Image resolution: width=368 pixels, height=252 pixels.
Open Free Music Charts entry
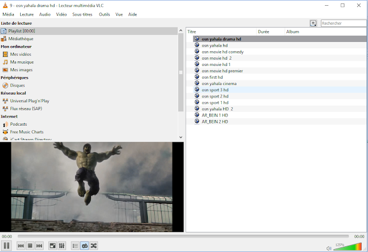tap(89, 132)
